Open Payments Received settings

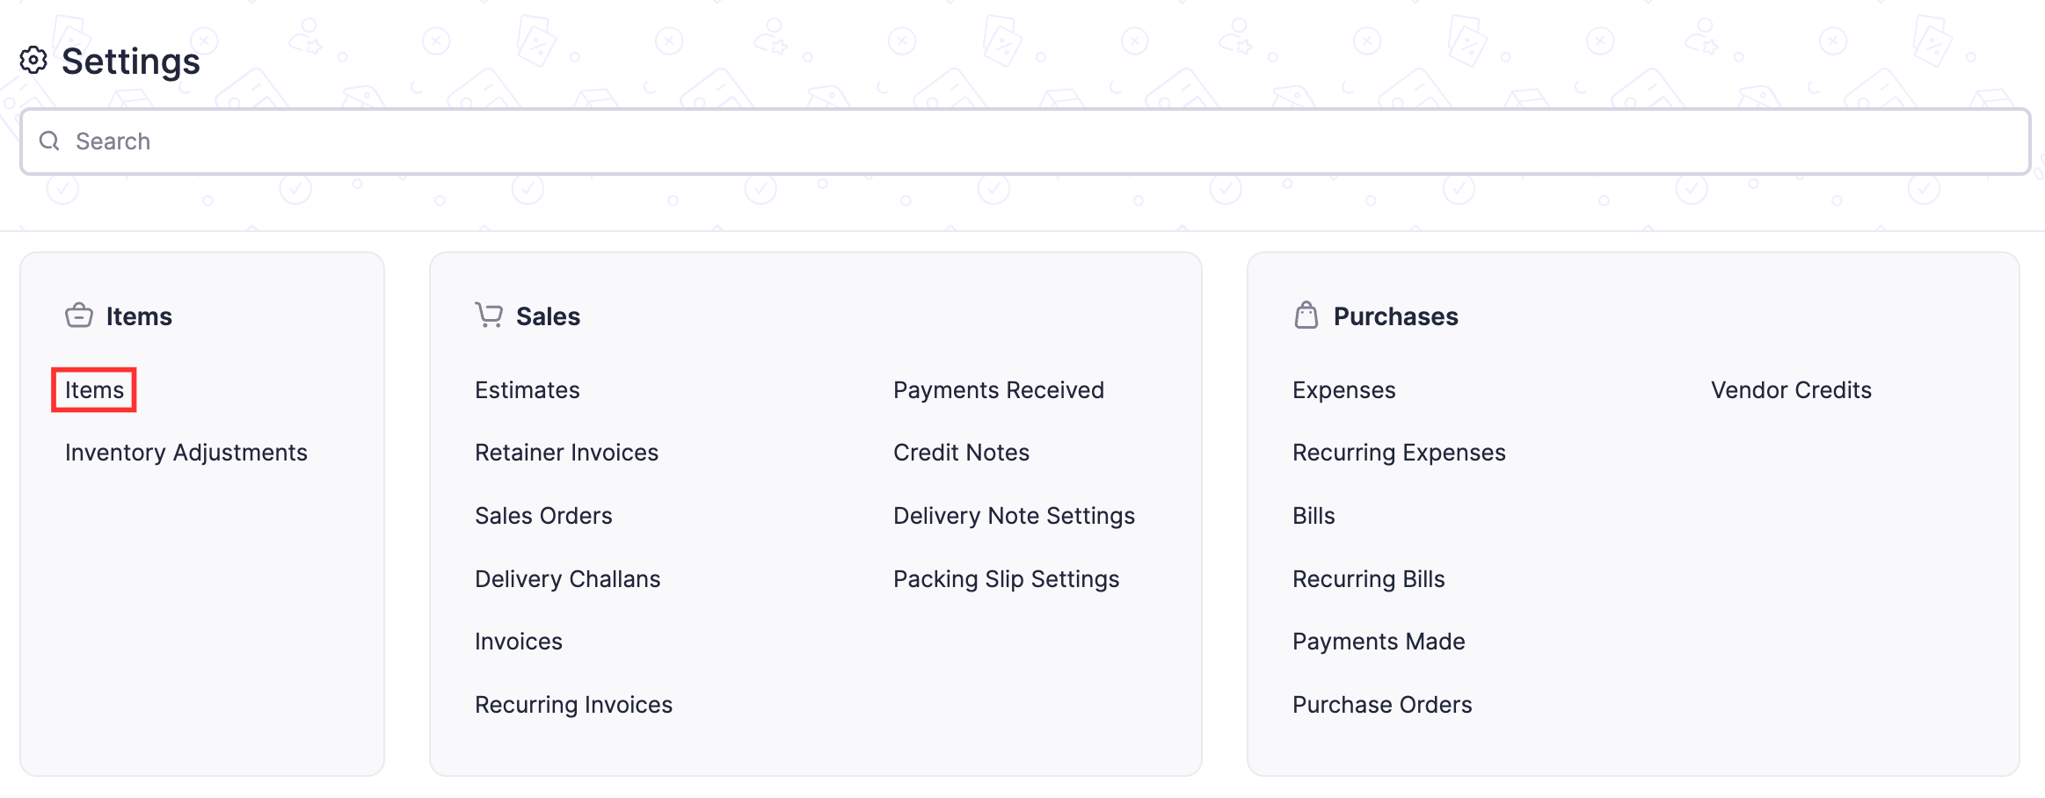tap(999, 389)
